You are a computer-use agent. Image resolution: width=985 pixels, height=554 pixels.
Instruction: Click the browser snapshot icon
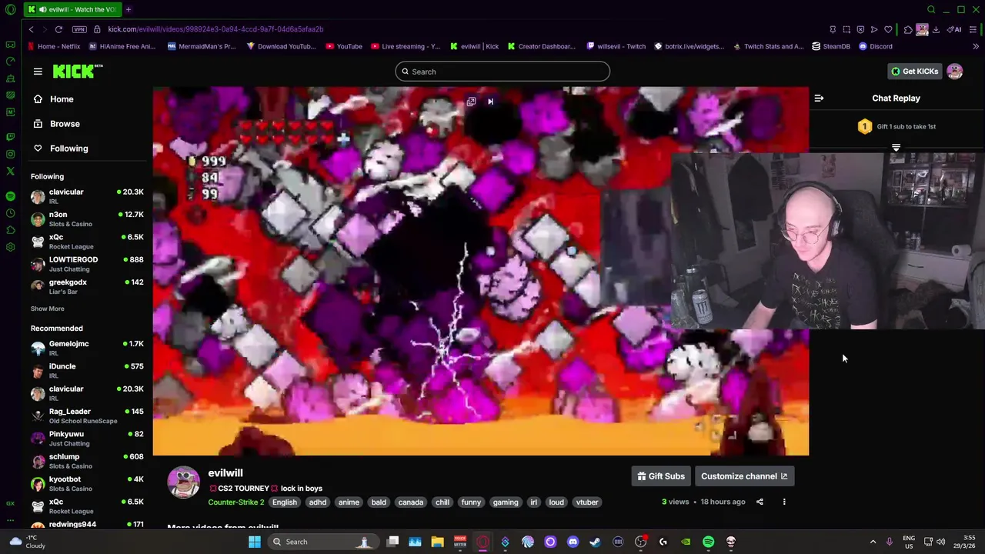coord(846,29)
